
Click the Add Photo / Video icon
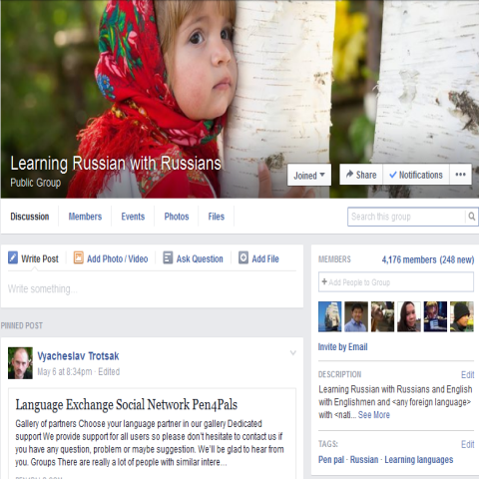click(x=78, y=257)
